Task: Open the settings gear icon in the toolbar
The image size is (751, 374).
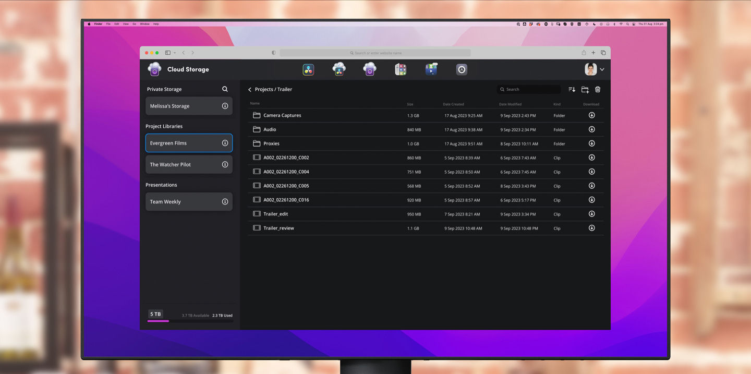Action: [462, 68]
